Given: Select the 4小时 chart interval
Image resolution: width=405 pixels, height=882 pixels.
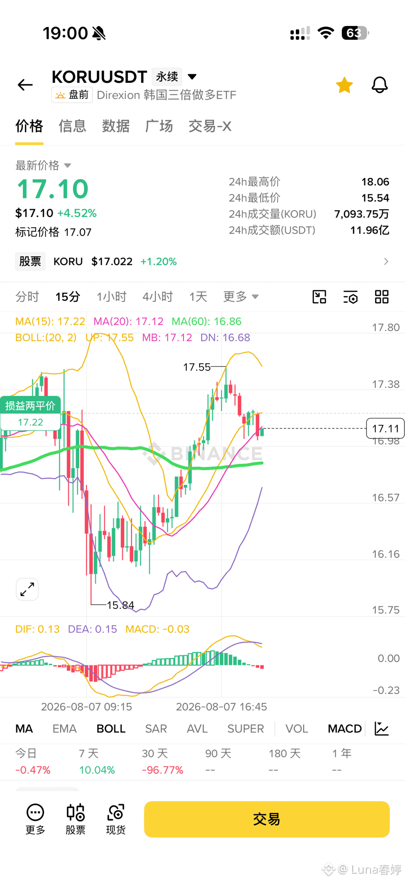Looking at the screenshot, I should [x=157, y=297].
